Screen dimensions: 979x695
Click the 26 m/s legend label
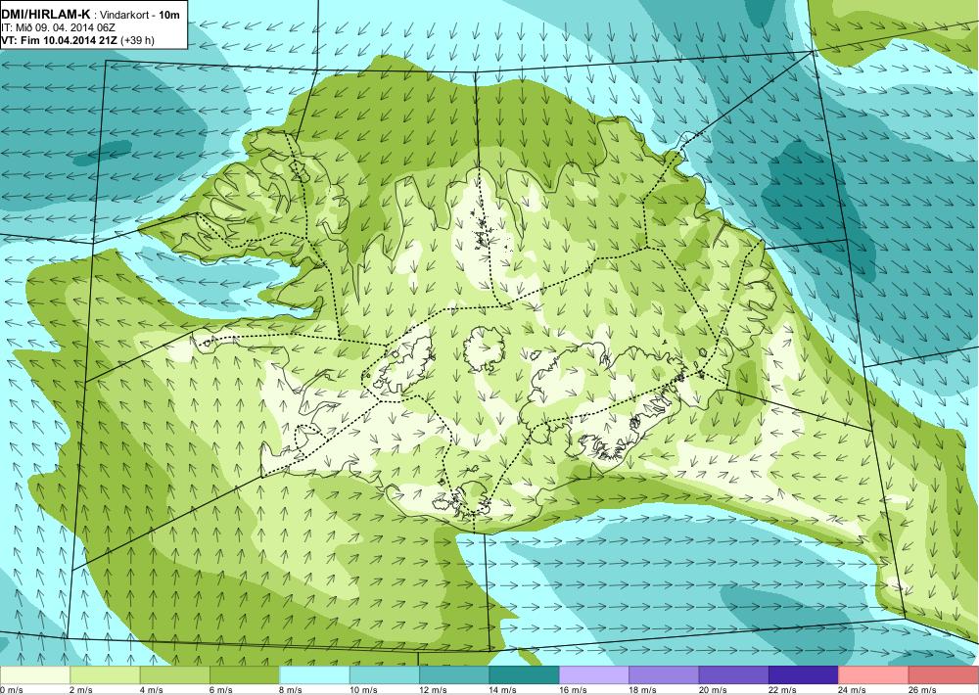pos(922,689)
